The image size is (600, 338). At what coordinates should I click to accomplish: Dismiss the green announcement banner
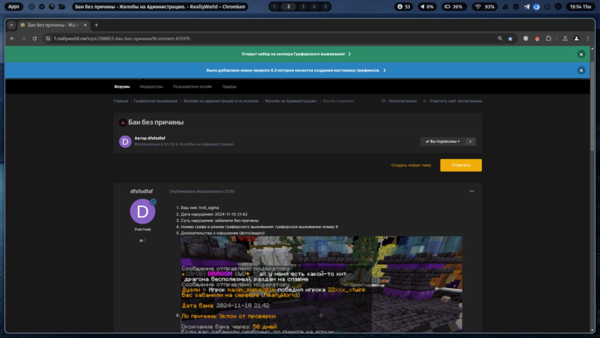point(581,55)
